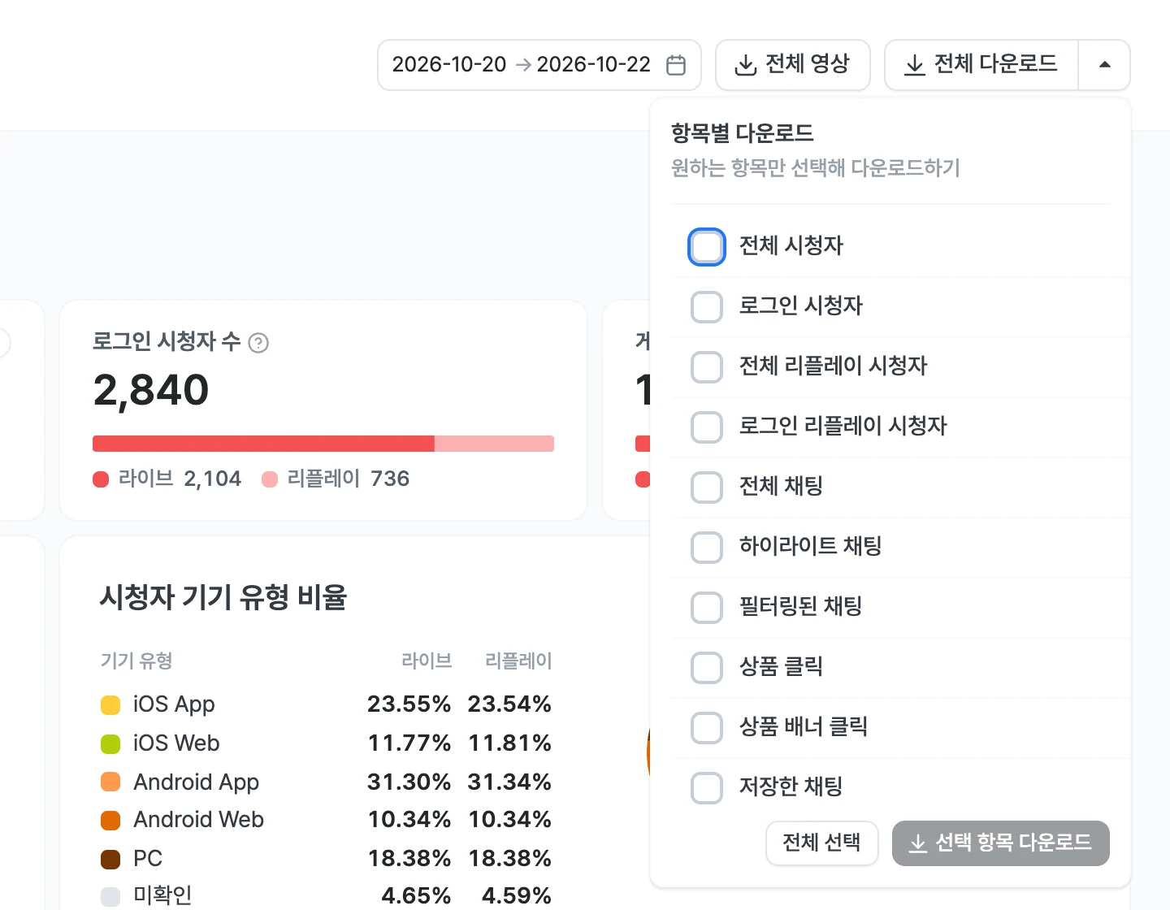Click help icon next to 로그인 시청자 수
The image size is (1170, 910).
(258, 343)
